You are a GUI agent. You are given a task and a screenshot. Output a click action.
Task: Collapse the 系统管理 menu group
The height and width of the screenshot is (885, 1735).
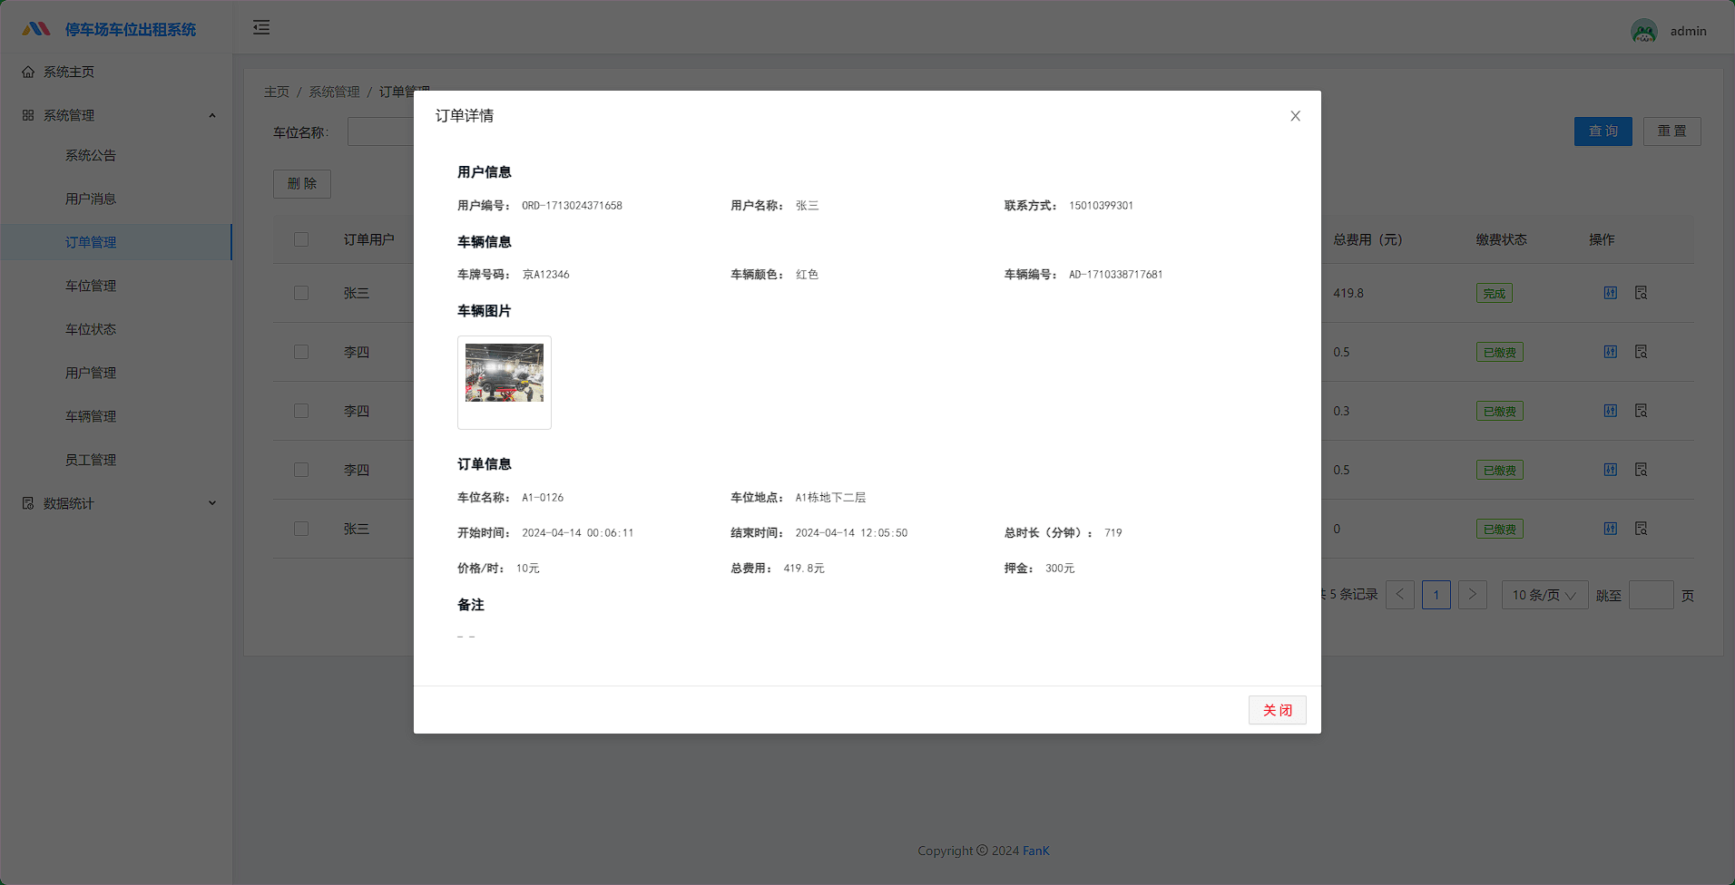tap(116, 115)
